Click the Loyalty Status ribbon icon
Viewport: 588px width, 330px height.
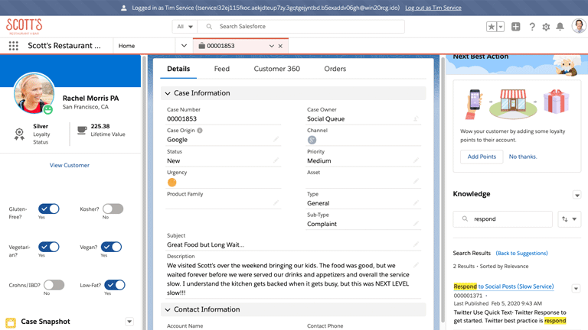pos(19,134)
